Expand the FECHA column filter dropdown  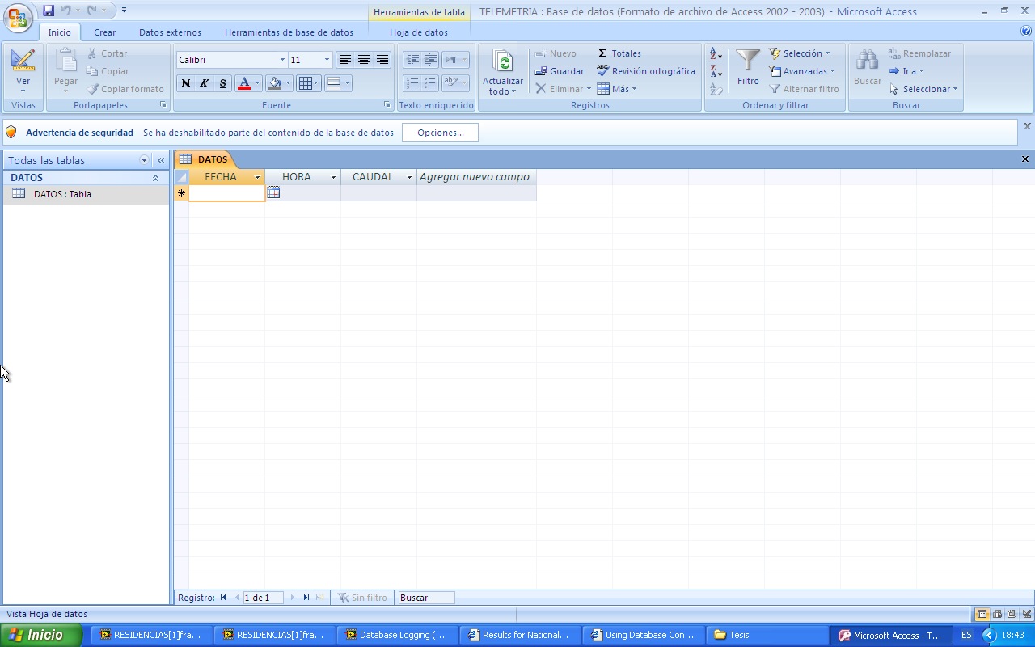[256, 176]
